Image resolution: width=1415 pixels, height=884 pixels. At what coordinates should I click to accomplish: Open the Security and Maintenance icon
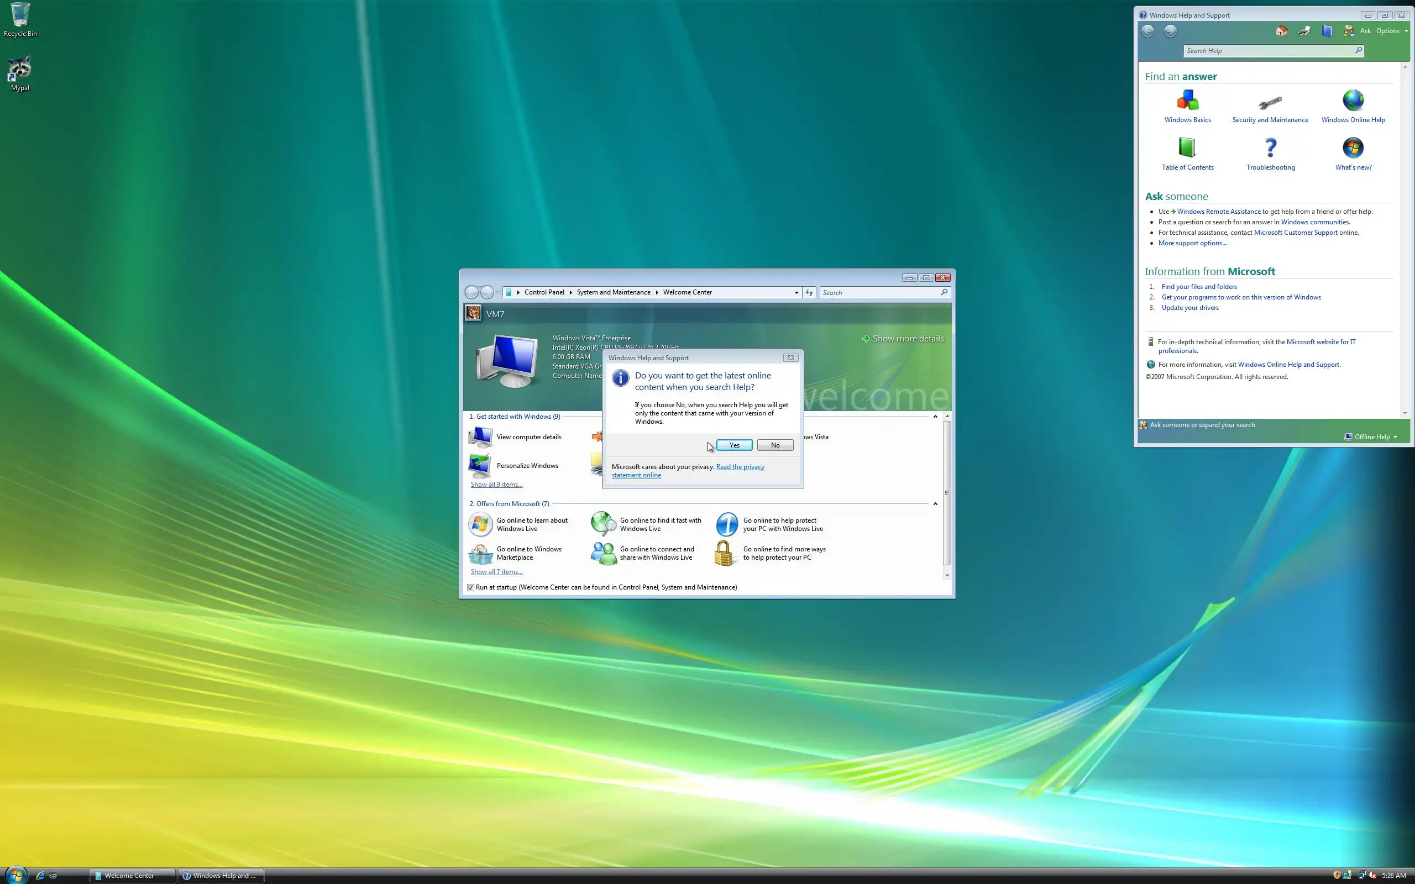(x=1270, y=103)
